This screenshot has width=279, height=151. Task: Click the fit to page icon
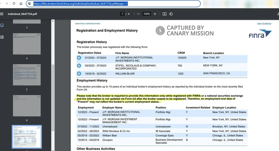pyautogui.click(x=164, y=14)
